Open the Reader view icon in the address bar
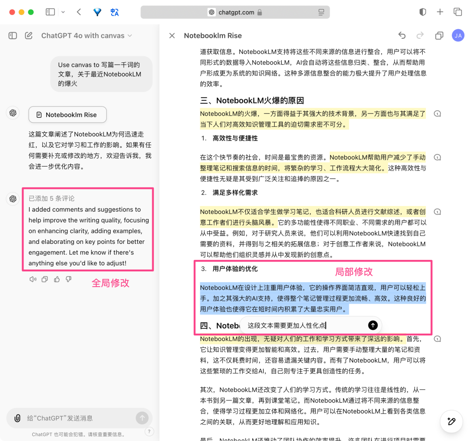The height and width of the screenshot is (441, 471). (x=321, y=12)
